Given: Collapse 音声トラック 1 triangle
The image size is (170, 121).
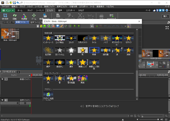Looking at the screenshot, I should tap(2, 100).
